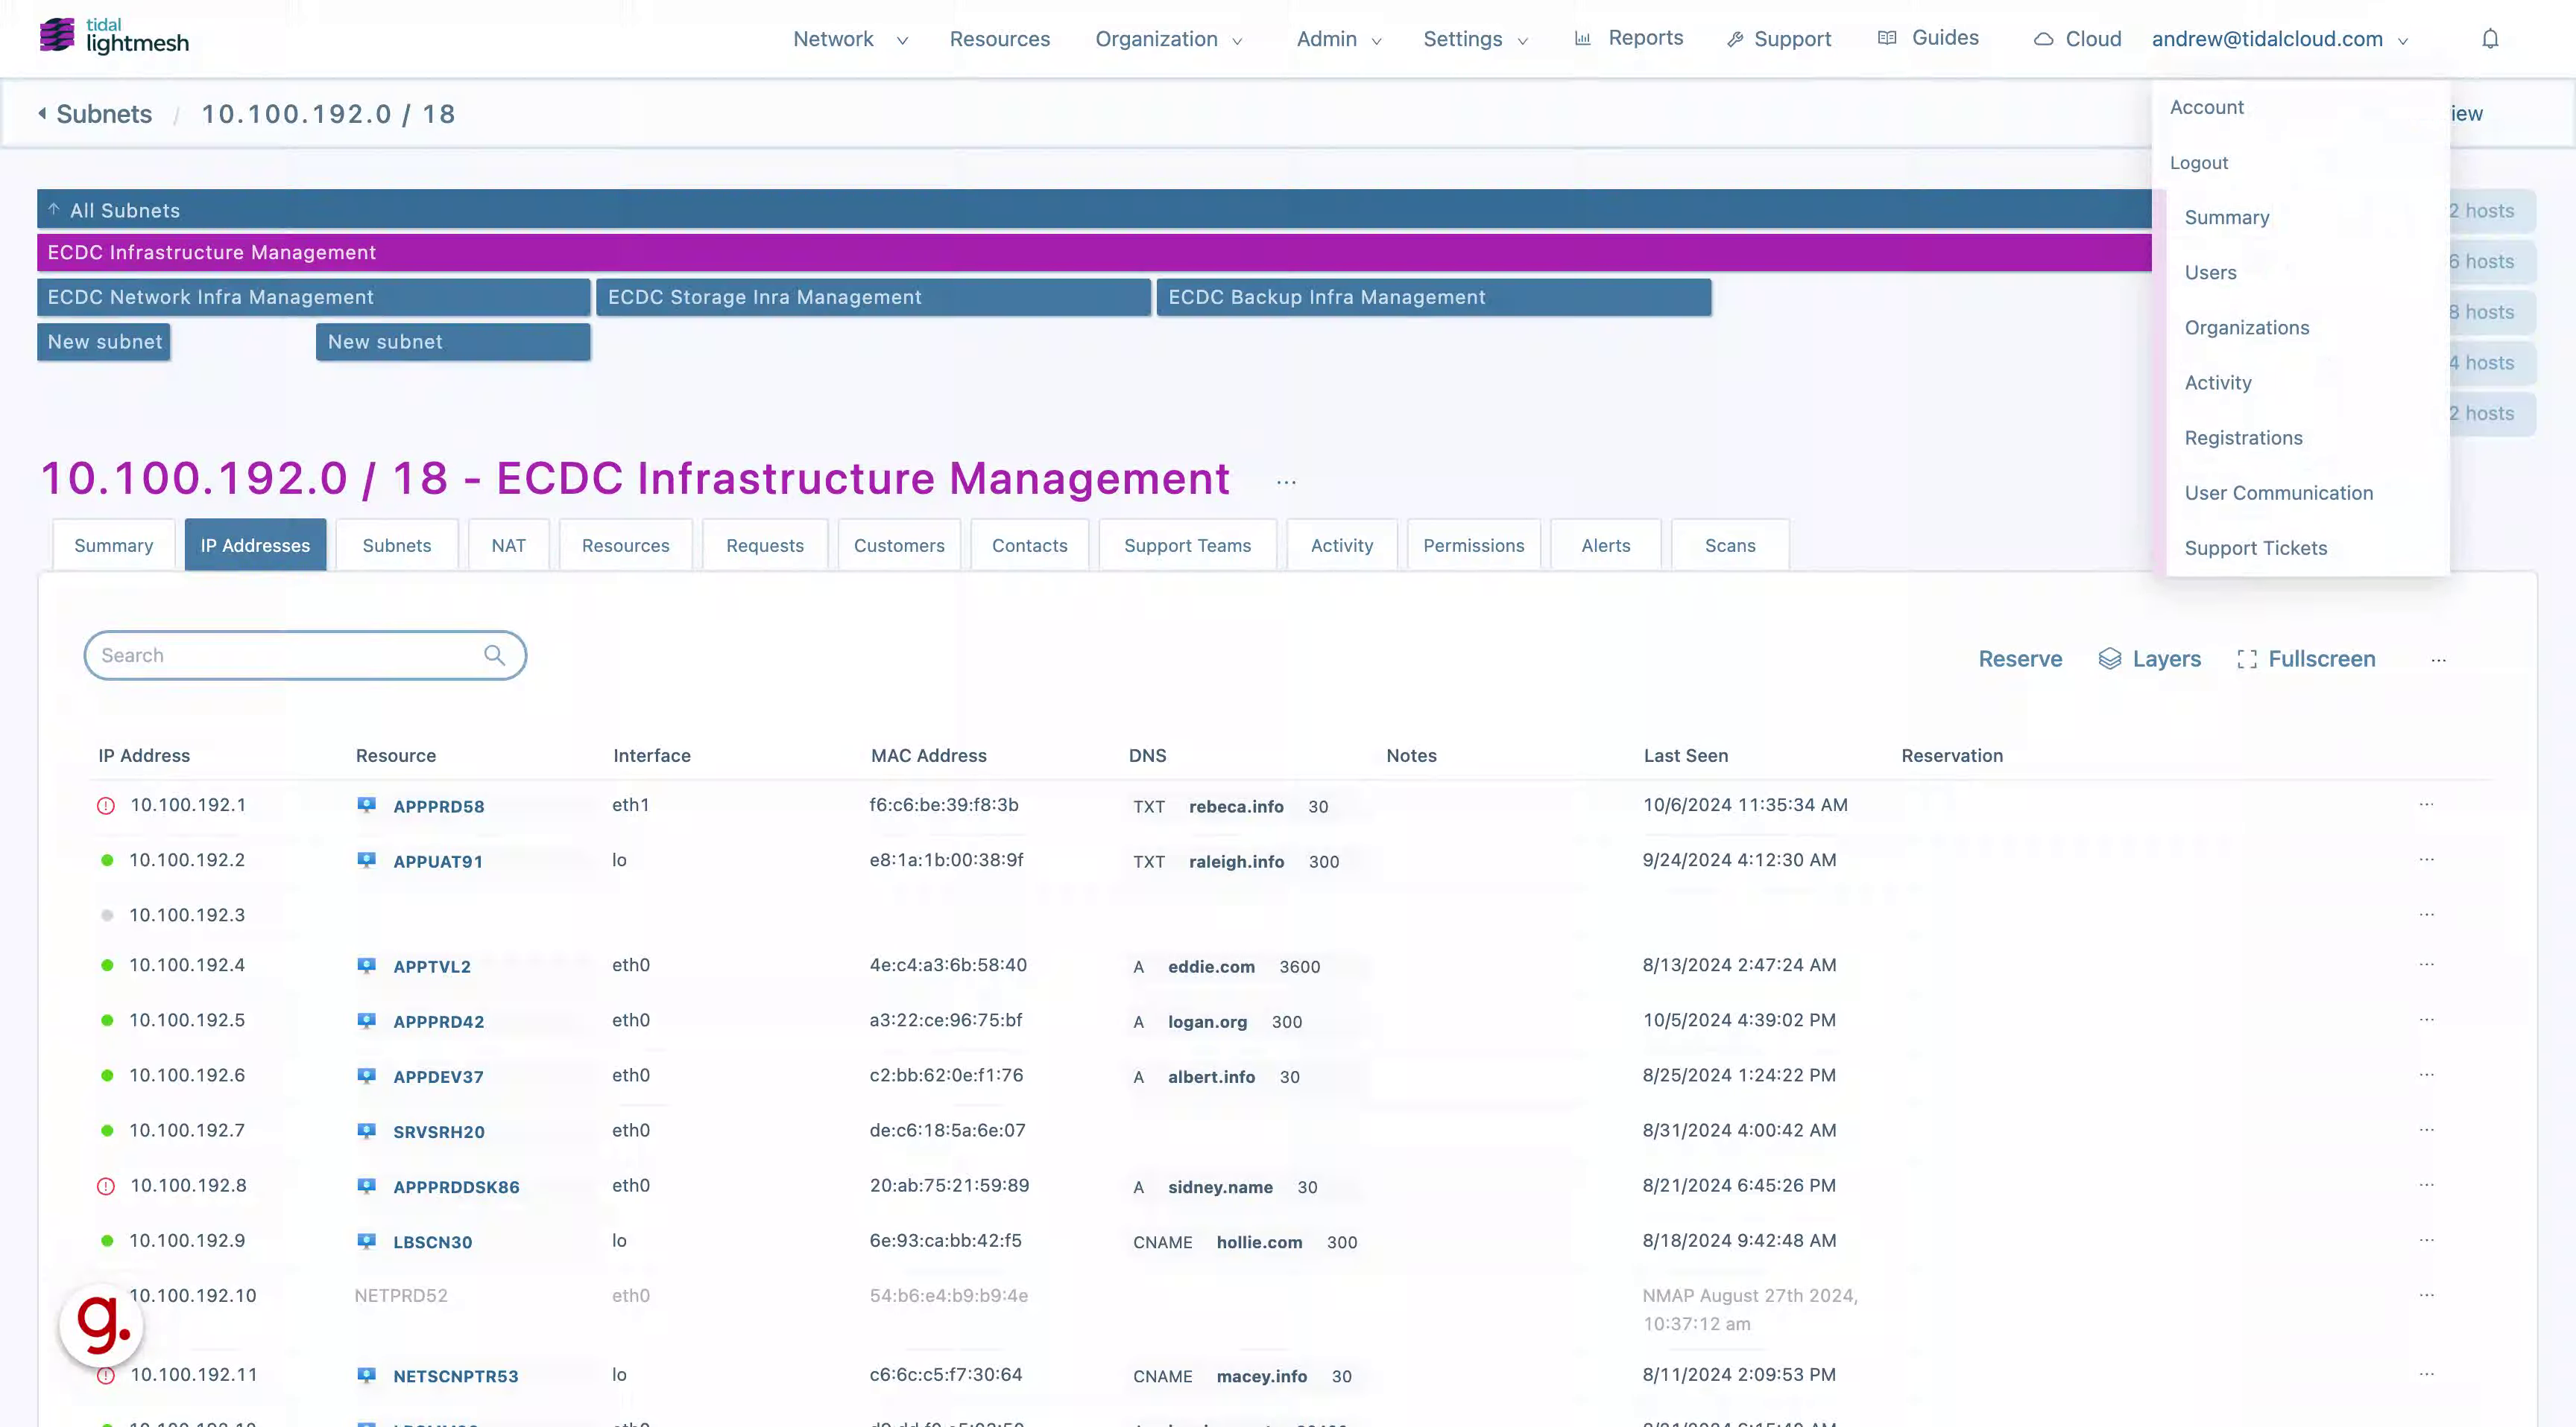Open the ellipsis menu beside the subnet title
This screenshot has width=2576, height=1427.
pyautogui.click(x=1286, y=483)
